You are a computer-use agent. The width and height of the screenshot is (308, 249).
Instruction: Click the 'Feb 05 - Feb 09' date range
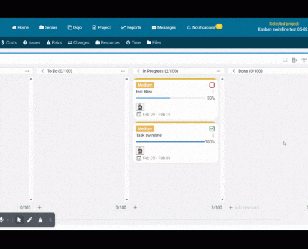click(x=157, y=158)
